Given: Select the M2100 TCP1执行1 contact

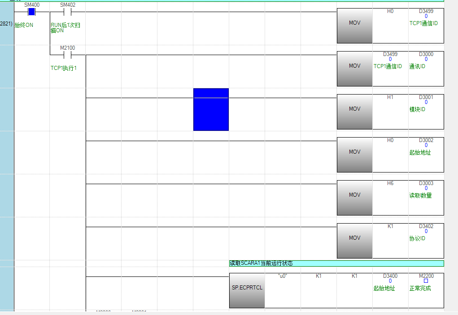Looking at the screenshot, I should pos(67,55).
